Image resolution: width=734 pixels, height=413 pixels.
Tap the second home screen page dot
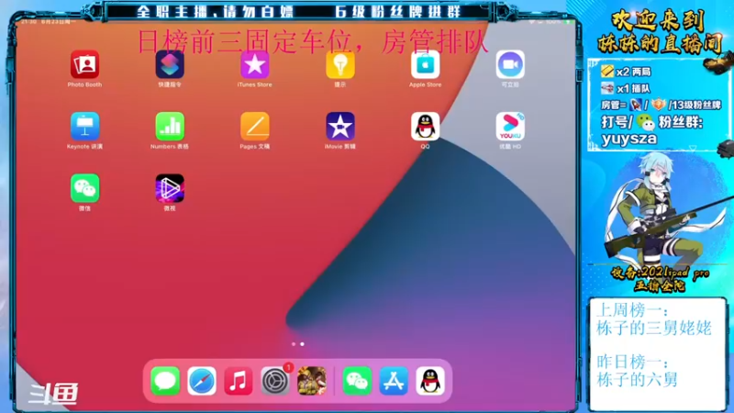point(302,344)
